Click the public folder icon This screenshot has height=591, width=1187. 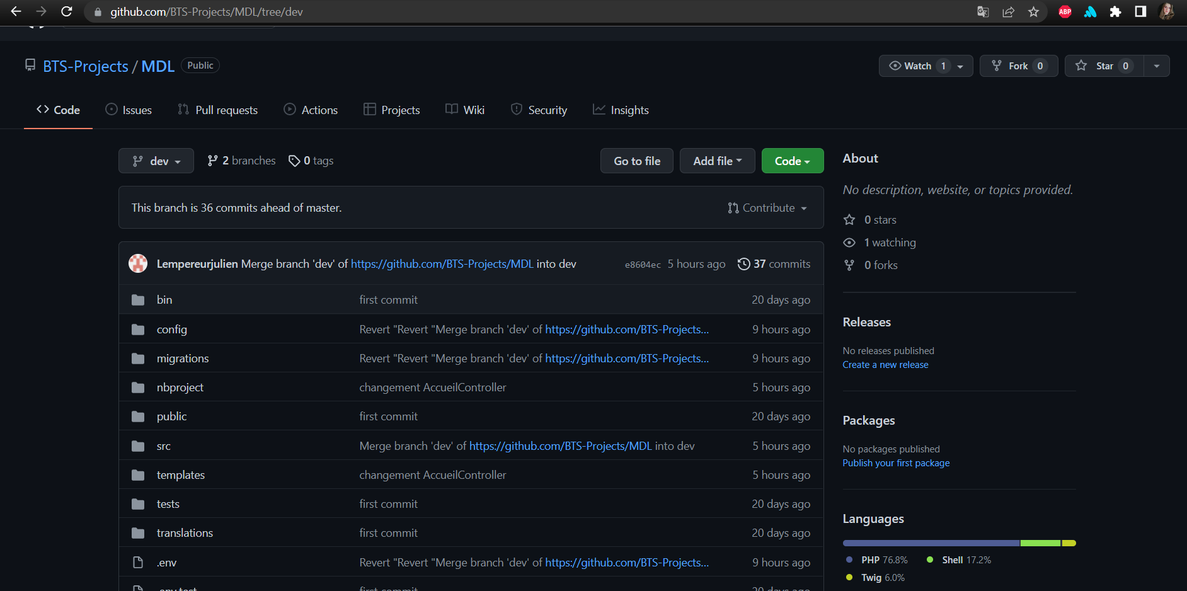[x=138, y=416]
